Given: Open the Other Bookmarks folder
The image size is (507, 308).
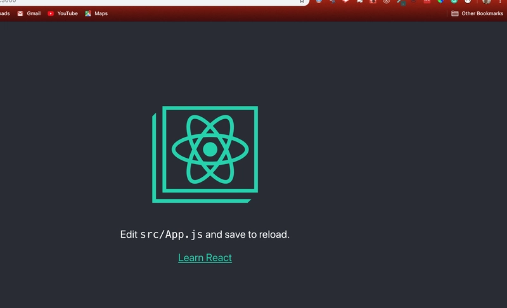Looking at the screenshot, I should pos(477,13).
